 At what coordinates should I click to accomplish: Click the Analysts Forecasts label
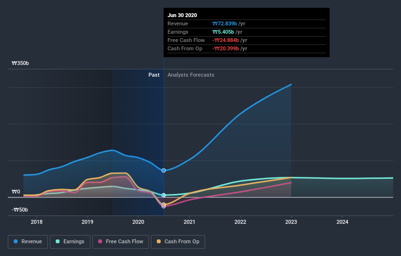click(191, 75)
